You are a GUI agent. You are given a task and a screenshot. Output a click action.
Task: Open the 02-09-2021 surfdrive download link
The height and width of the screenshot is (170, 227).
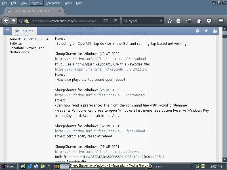point(100,131)
